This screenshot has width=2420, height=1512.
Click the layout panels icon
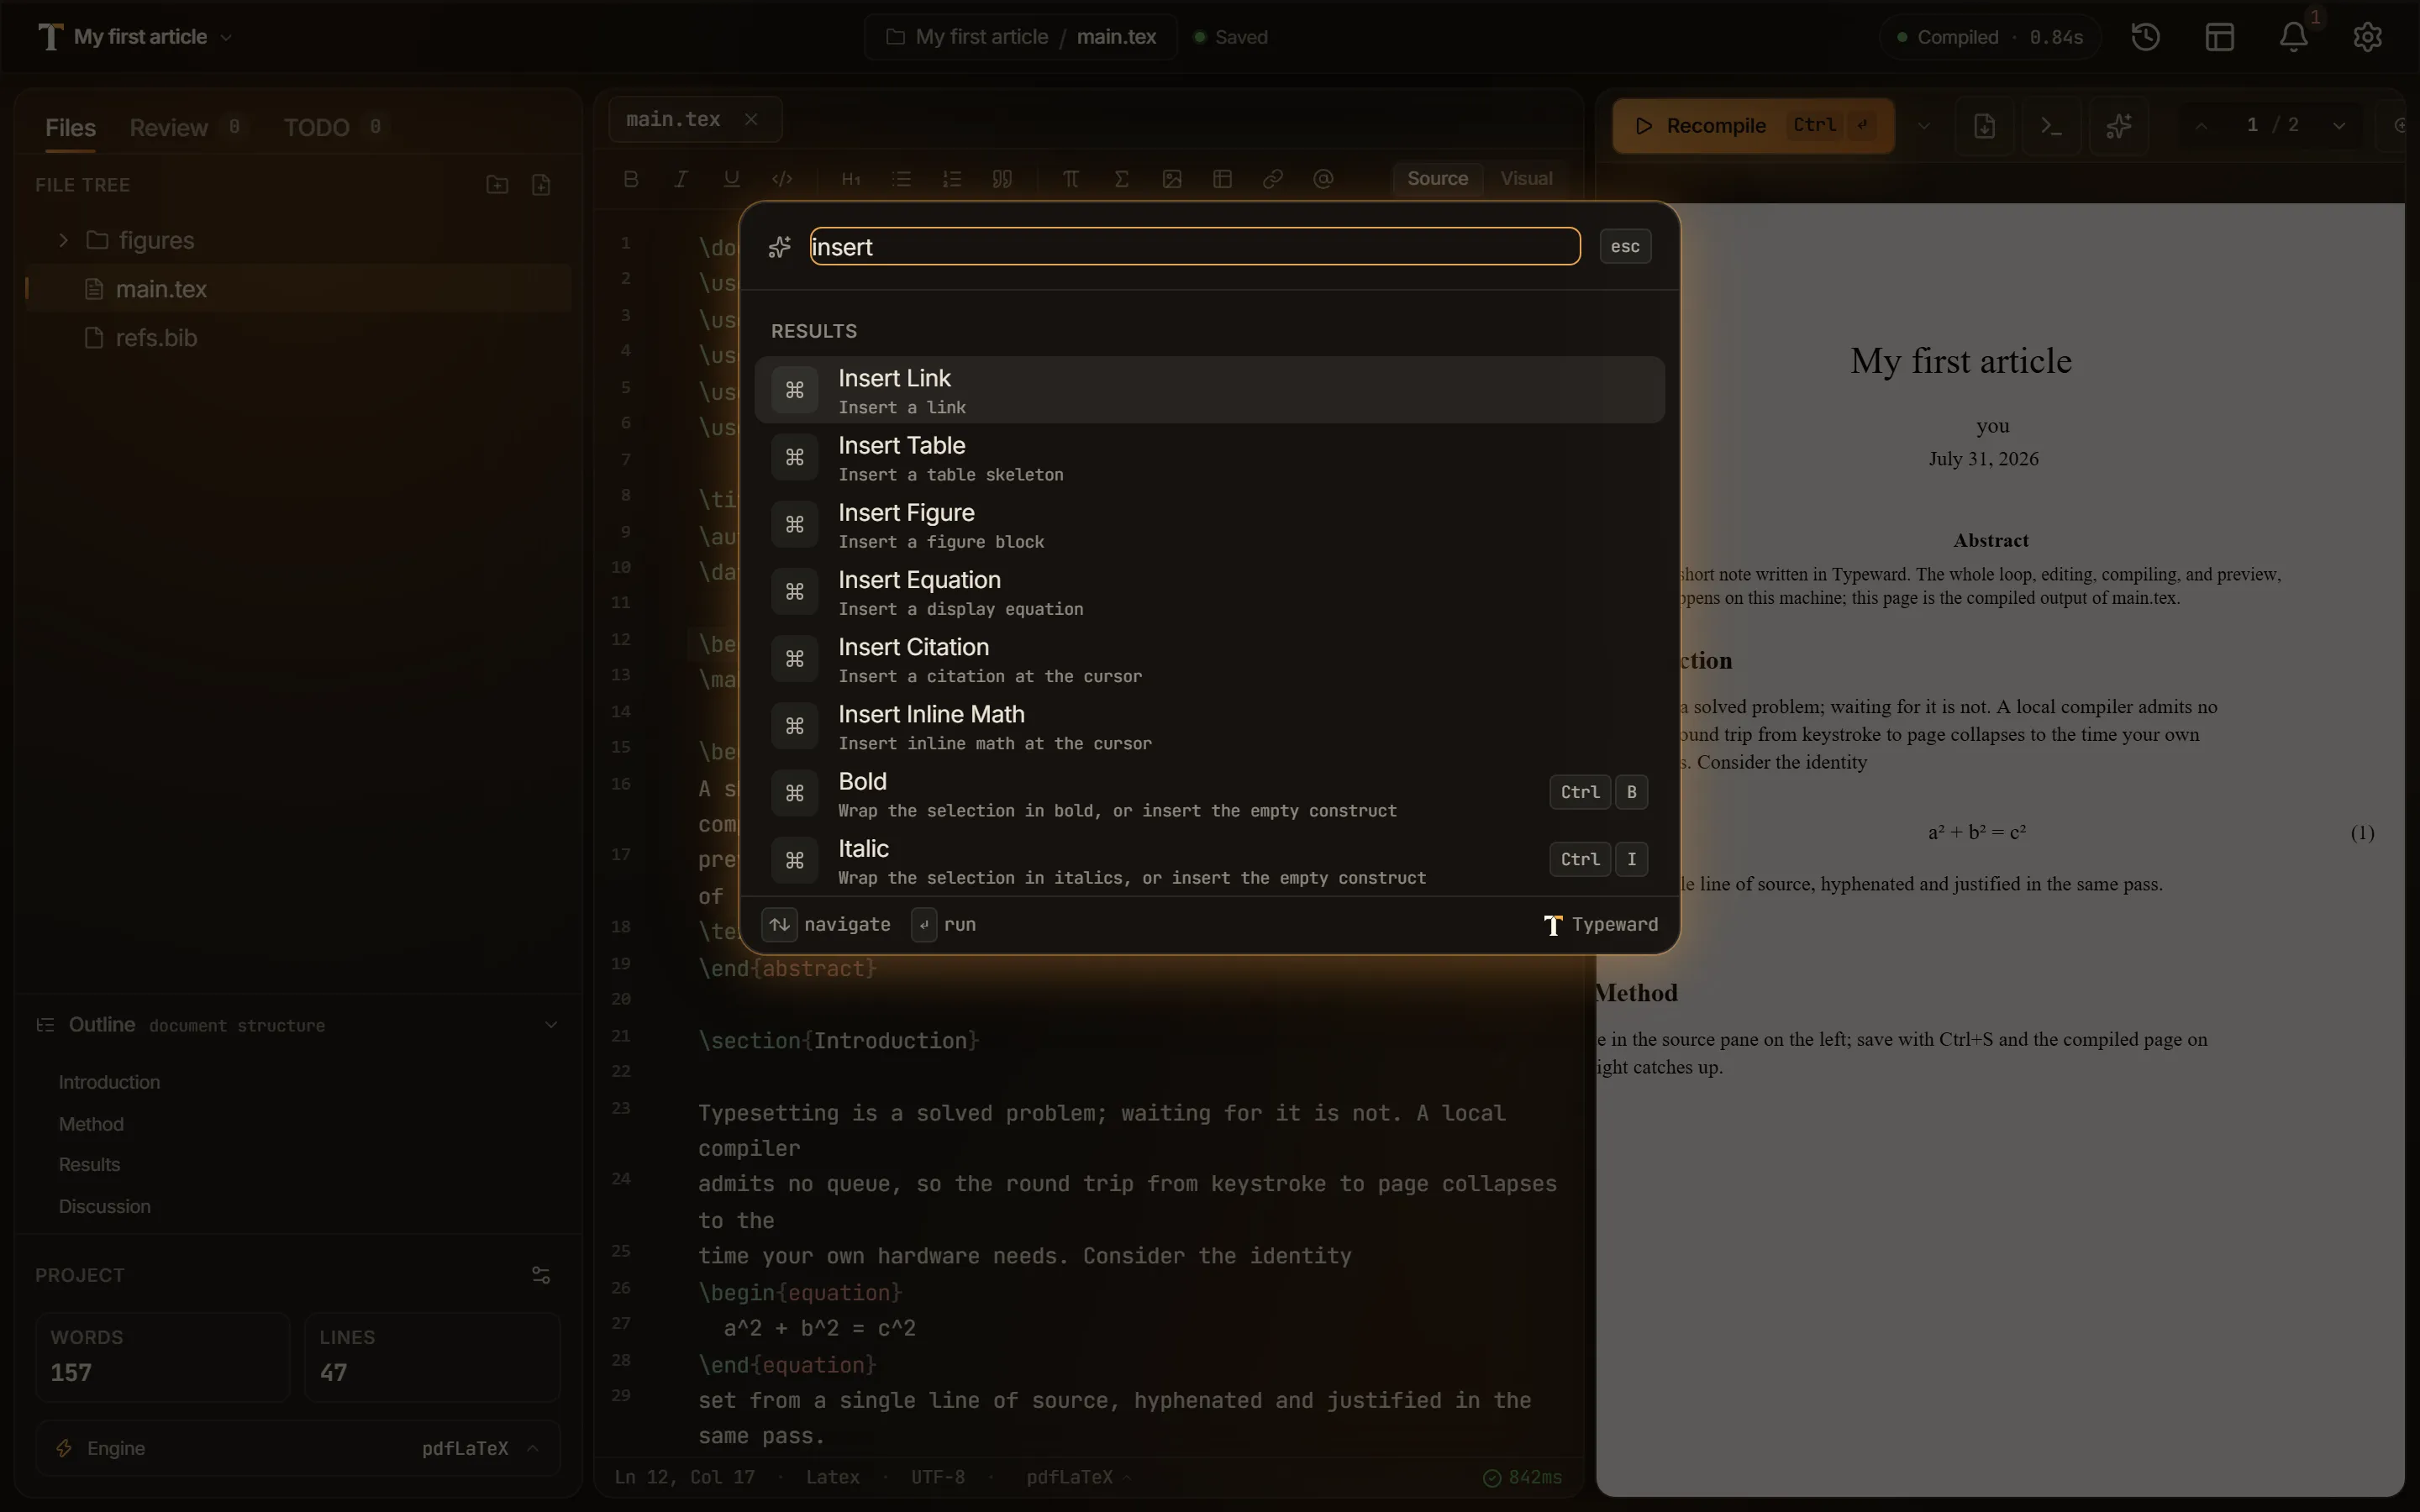2219,37
